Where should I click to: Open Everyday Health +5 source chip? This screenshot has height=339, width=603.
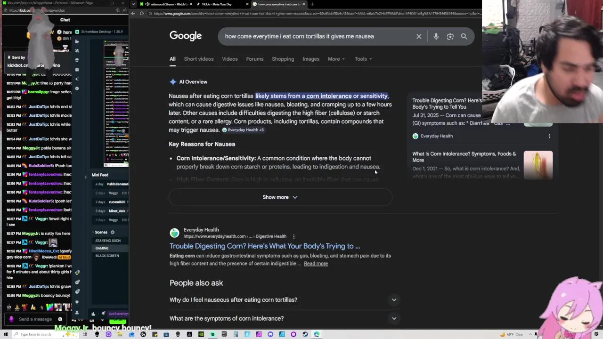coord(243,130)
